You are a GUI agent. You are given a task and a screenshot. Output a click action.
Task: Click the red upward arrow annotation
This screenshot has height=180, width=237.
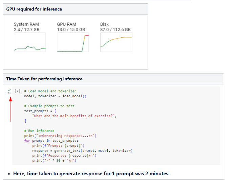[10, 109]
